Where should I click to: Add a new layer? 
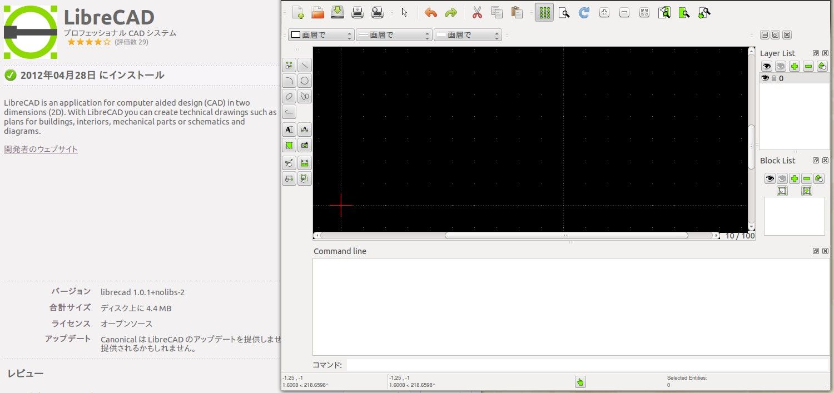(795, 66)
